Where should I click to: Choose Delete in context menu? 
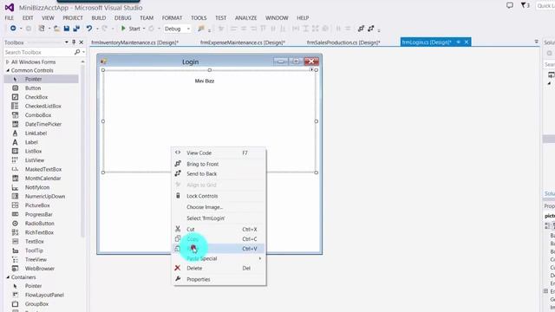click(x=219, y=268)
